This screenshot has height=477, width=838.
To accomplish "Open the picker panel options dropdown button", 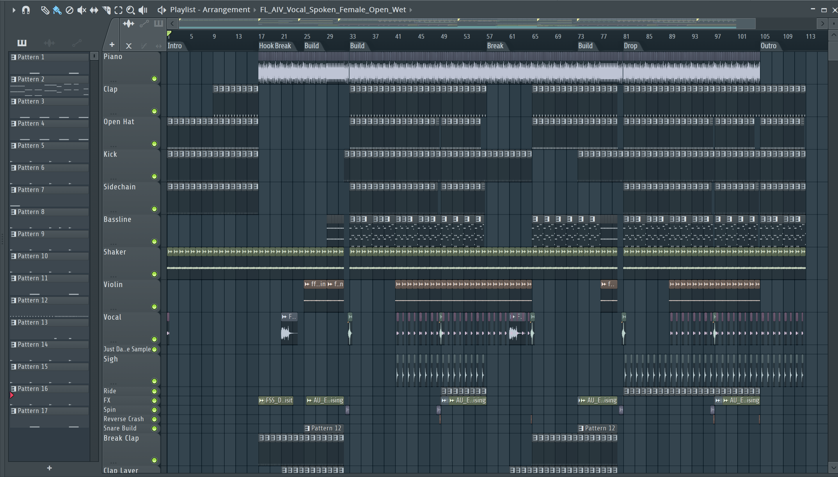I will (94, 56).
